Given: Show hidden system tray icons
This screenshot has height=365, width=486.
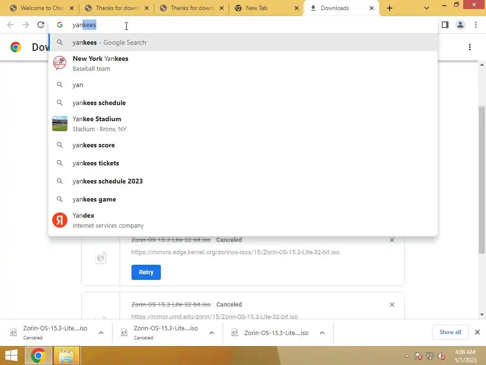Looking at the screenshot, I should point(407,356).
